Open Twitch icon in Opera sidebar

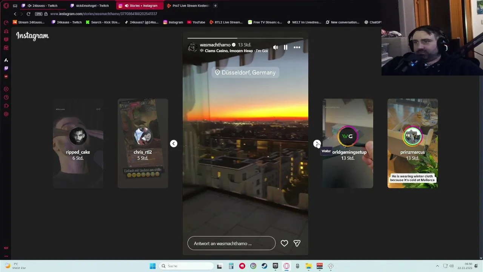[6, 68]
